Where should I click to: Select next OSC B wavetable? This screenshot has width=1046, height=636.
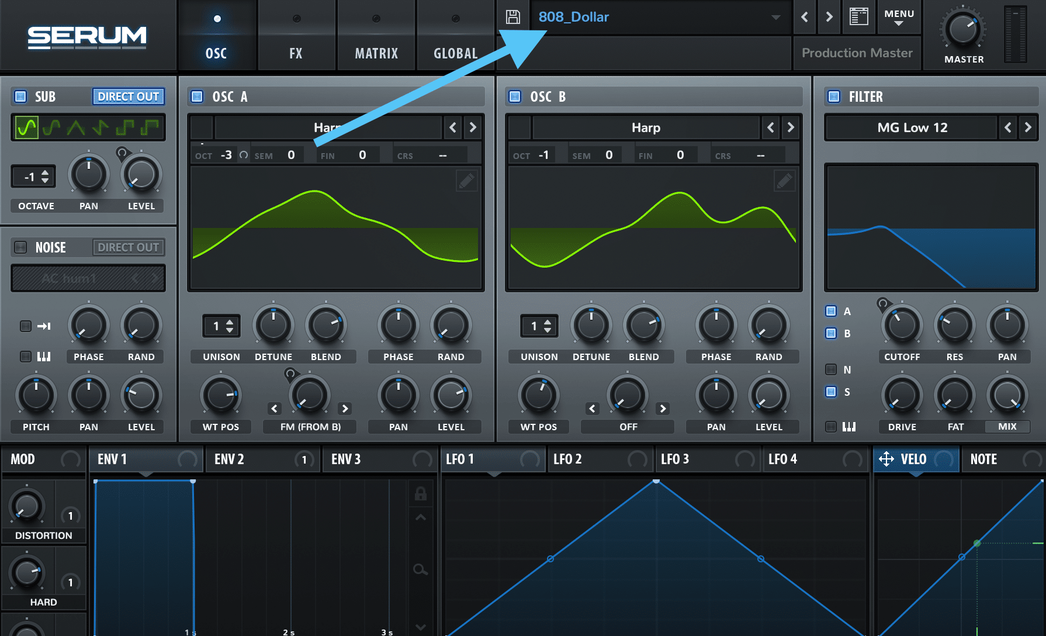click(x=791, y=127)
